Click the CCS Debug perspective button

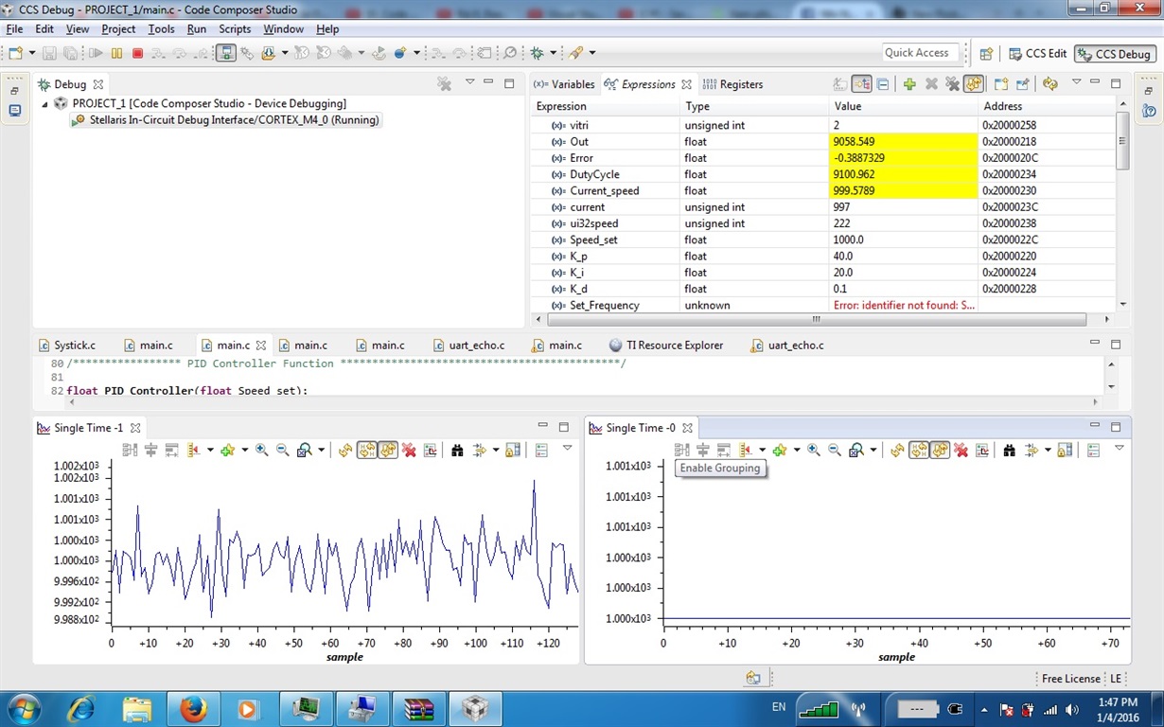point(1115,54)
